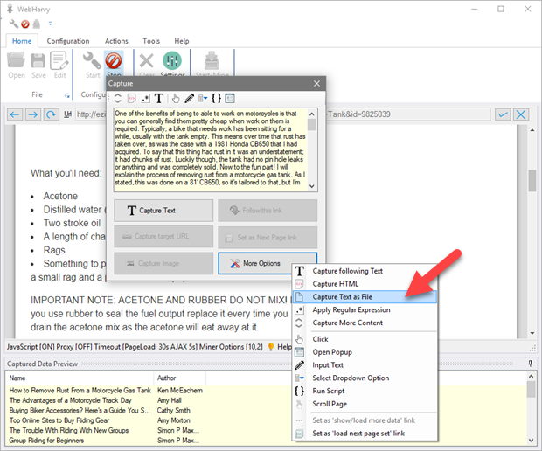Click the browser Refresh button

50,114
